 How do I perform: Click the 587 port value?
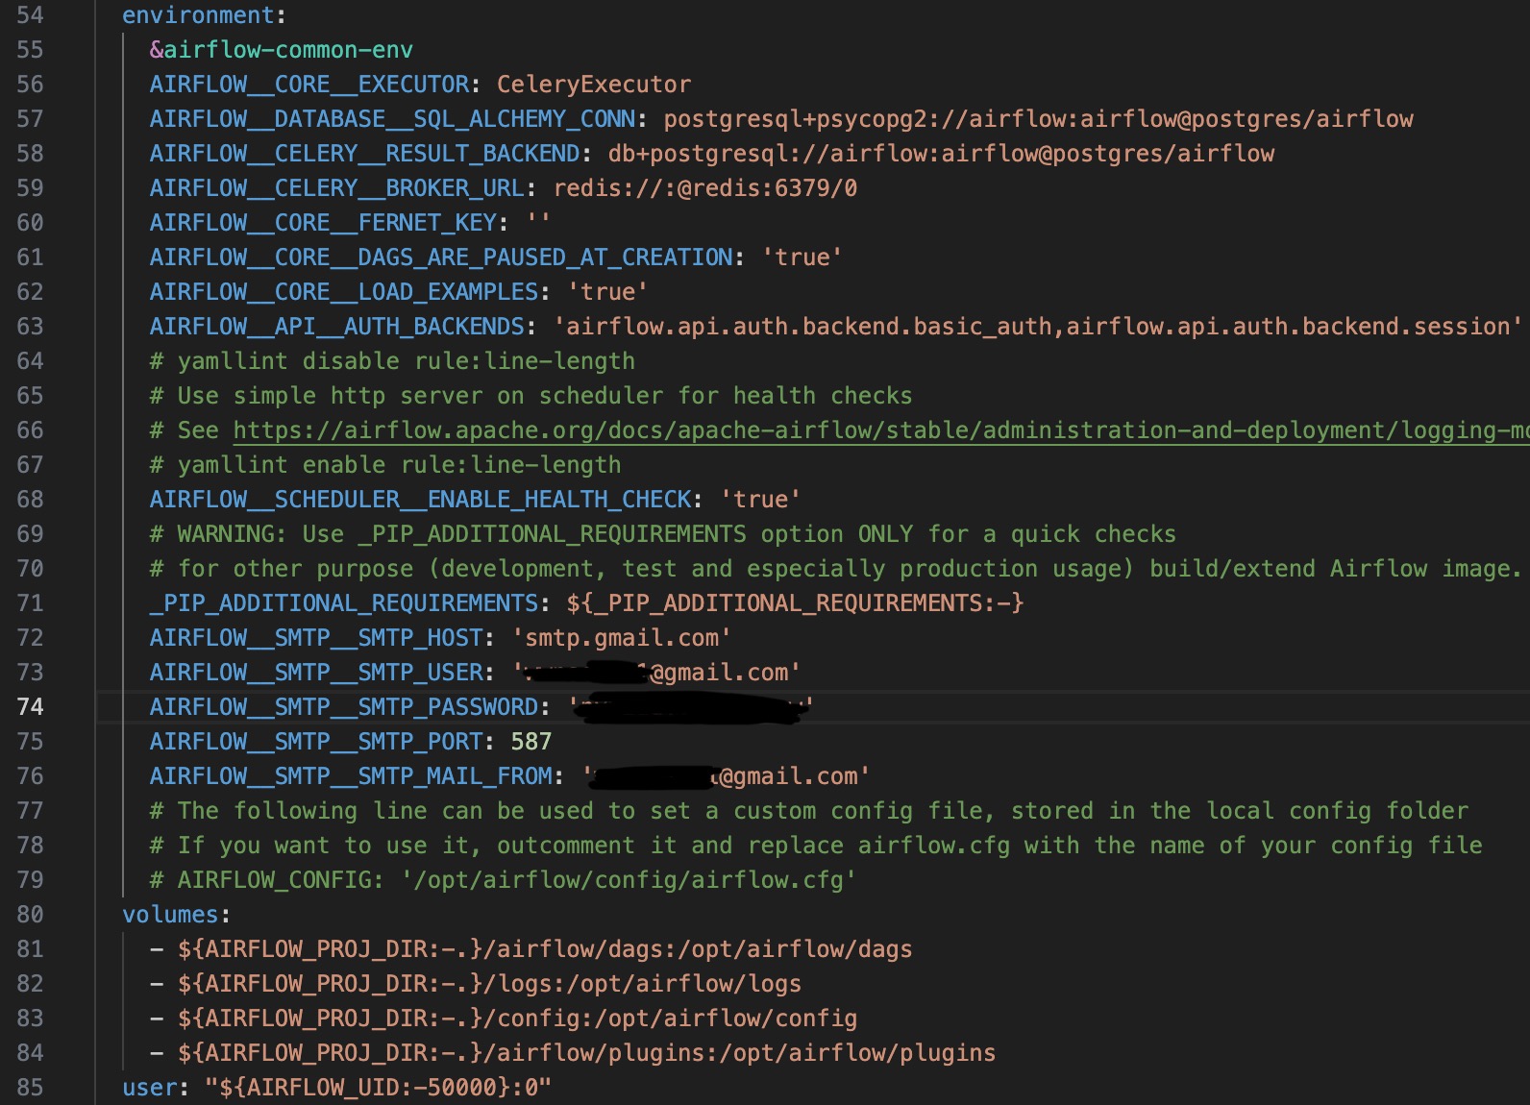point(531,742)
